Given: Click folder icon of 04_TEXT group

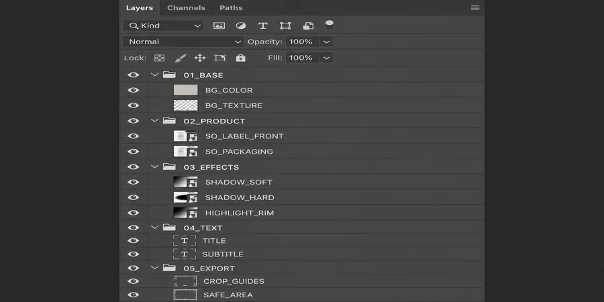Looking at the screenshot, I should 169,228.
